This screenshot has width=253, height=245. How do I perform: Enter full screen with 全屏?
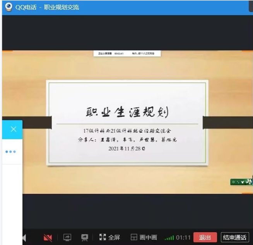coord(109,237)
